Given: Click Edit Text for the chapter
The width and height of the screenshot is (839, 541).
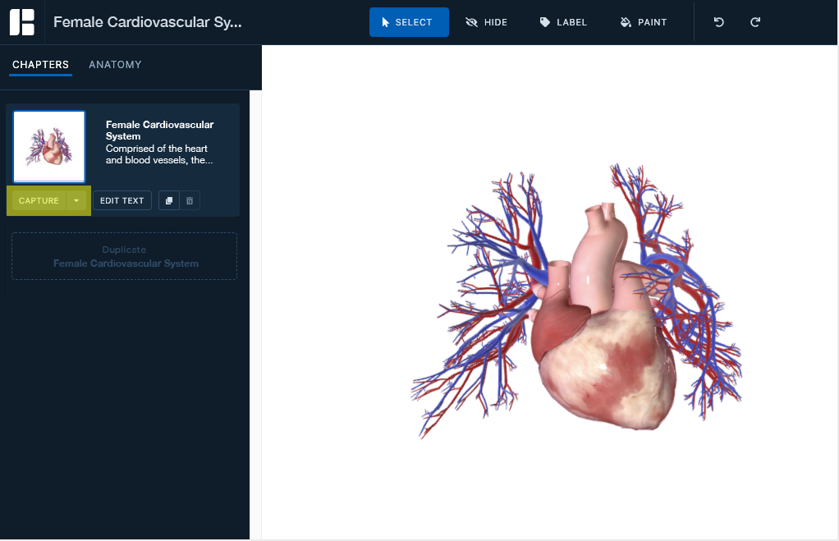Looking at the screenshot, I should pos(122,200).
